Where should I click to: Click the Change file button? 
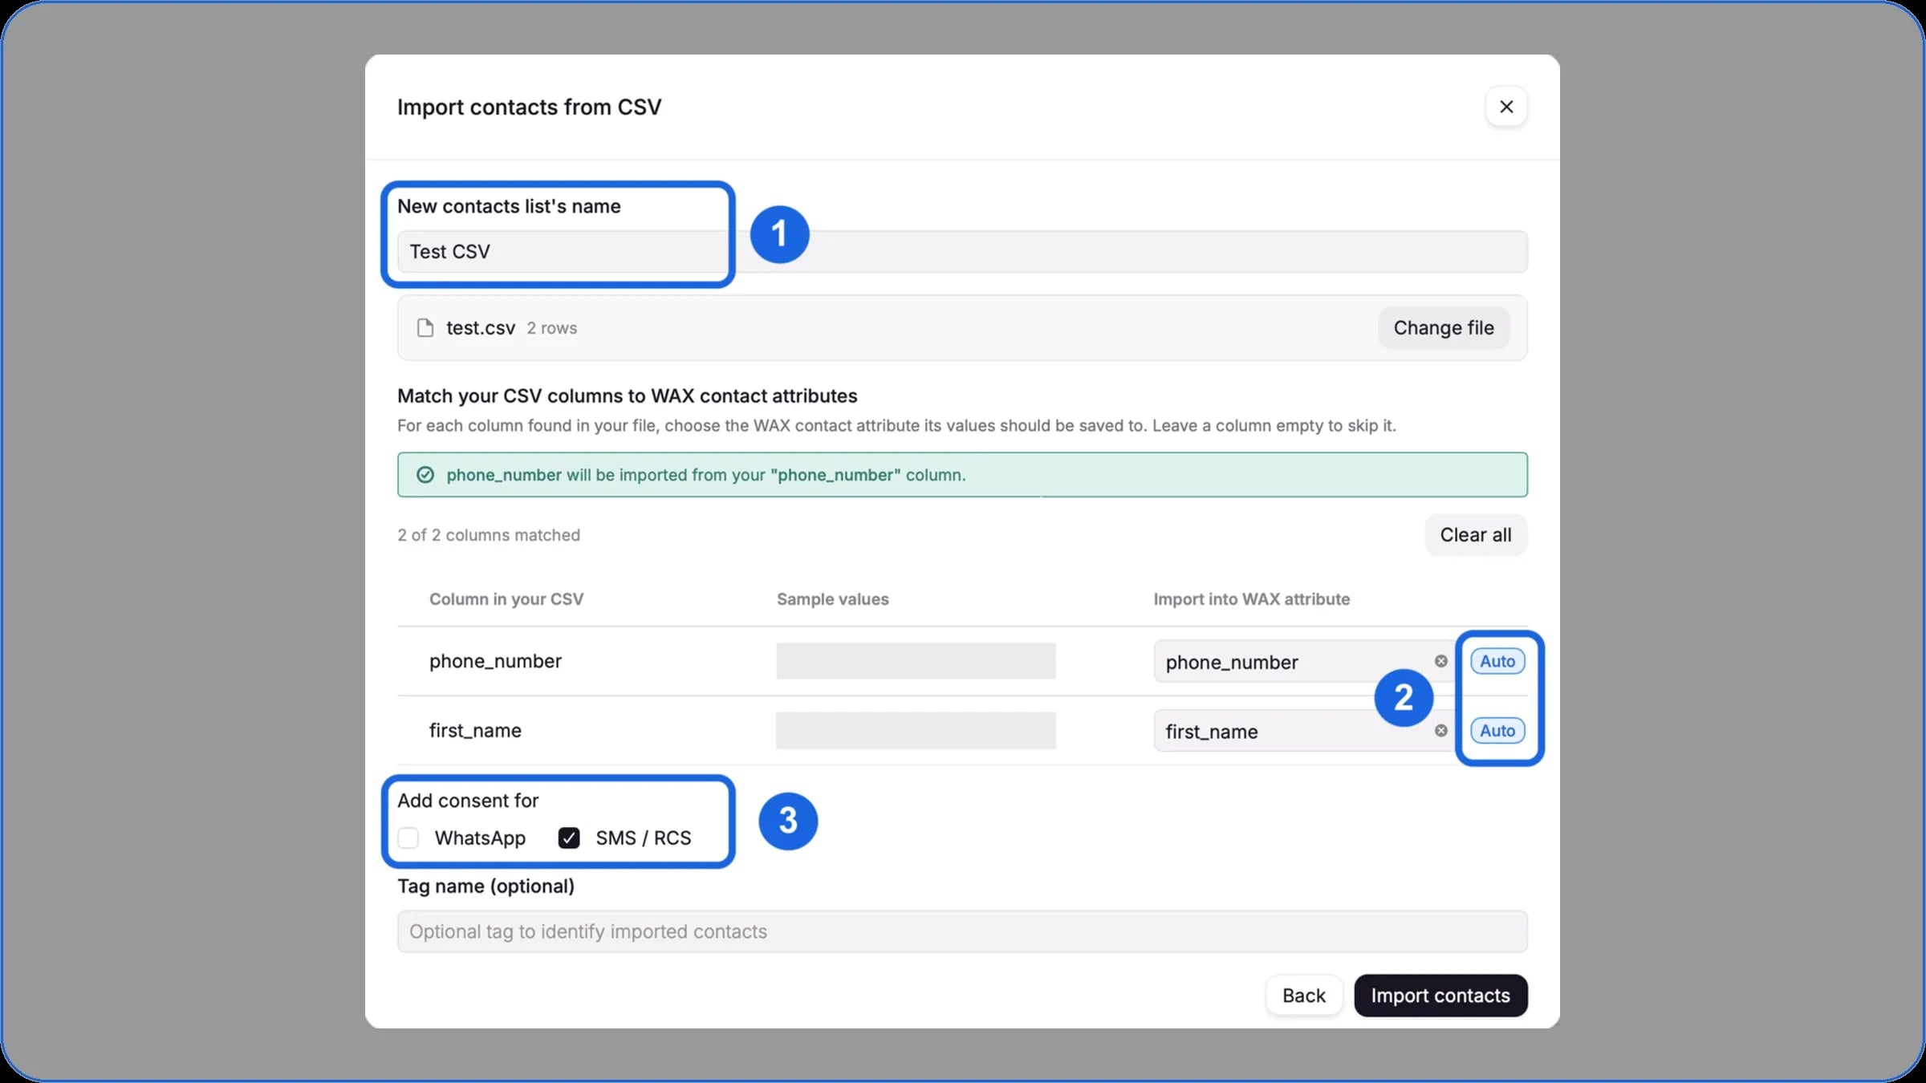pyautogui.click(x=1443, y=328)
